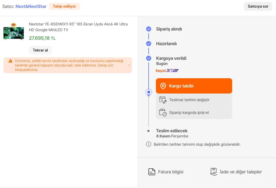Click the return box hand icon
The width and height of the screenshot is (276, 188).
214,172
